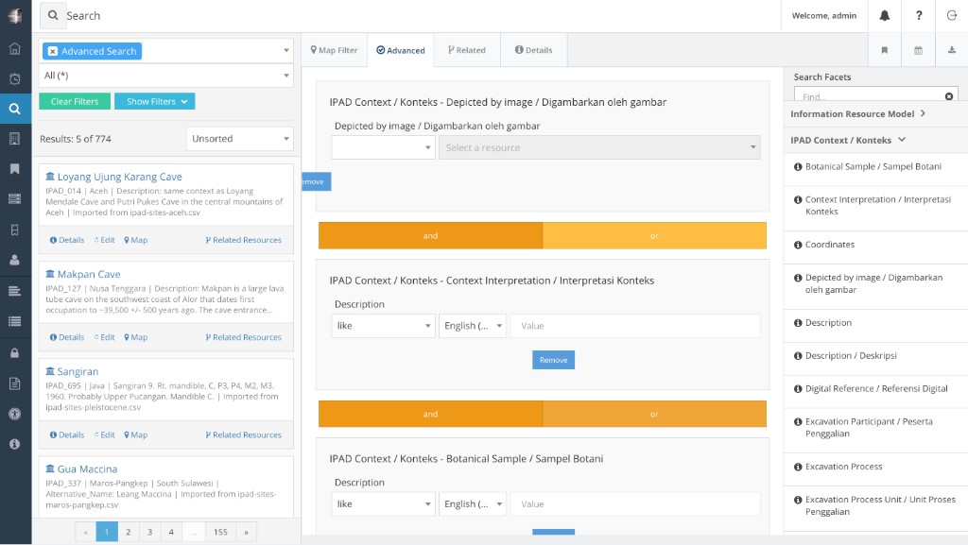Open Related Resources for Loyang Ujung Karang Cave
This screenshot has width=968, height=545.
coord(243,240)
